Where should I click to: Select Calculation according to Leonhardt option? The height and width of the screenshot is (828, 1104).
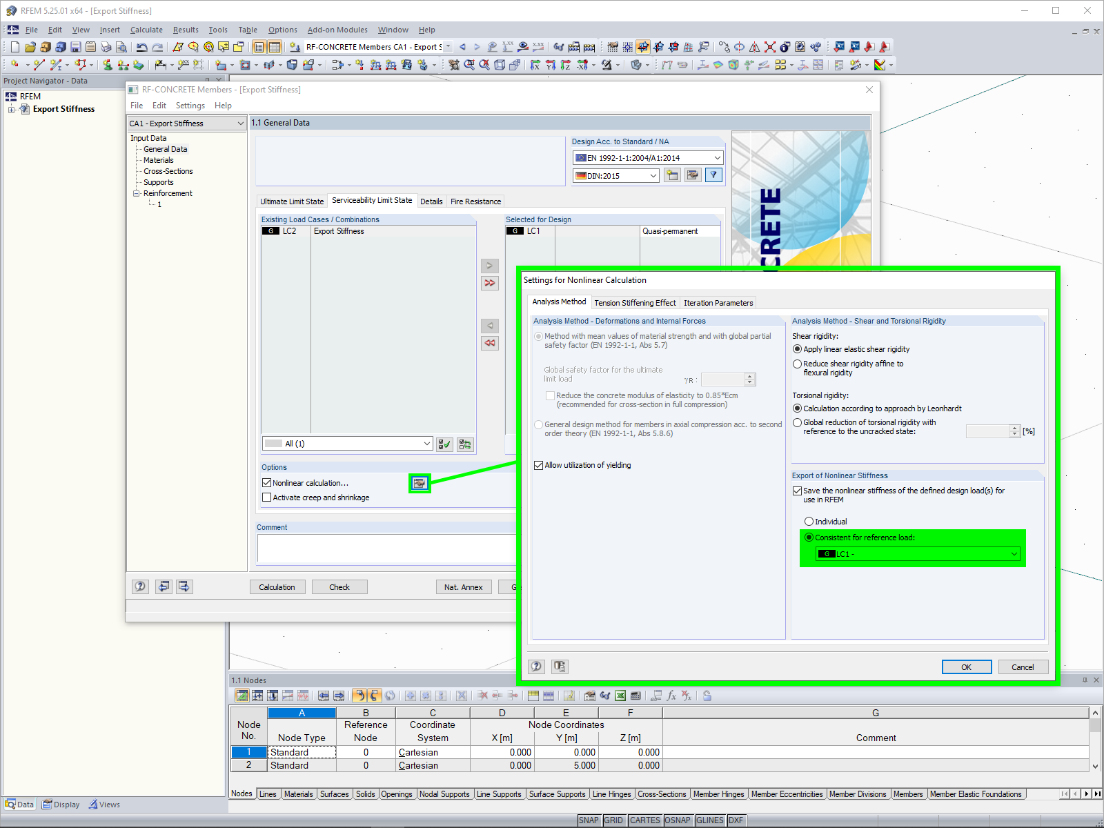tap(797, 408)
